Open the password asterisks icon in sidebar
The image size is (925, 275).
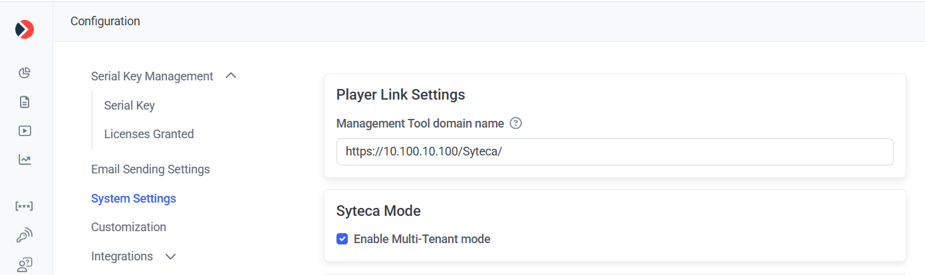(25, 206)
